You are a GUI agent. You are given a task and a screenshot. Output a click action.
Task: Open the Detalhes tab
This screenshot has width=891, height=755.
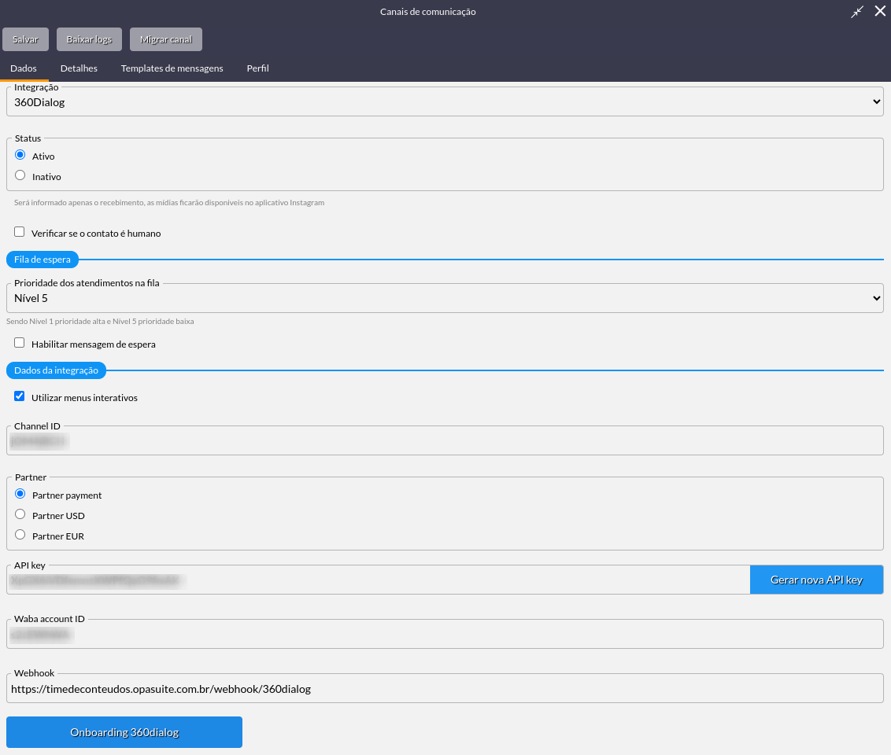[79, 68]
